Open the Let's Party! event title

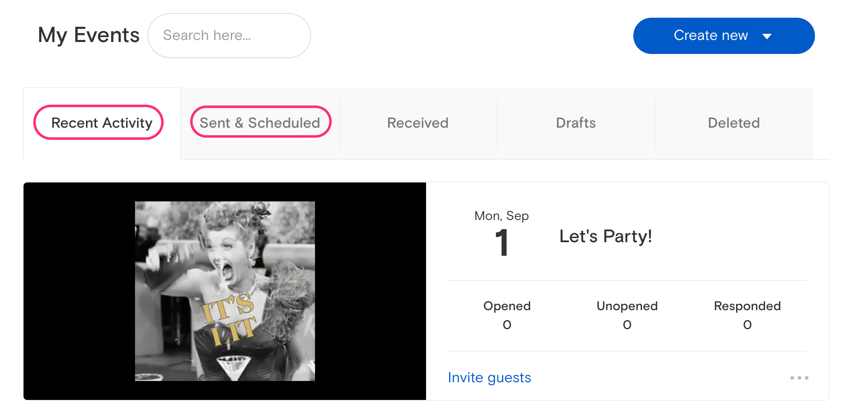[605, 236]
